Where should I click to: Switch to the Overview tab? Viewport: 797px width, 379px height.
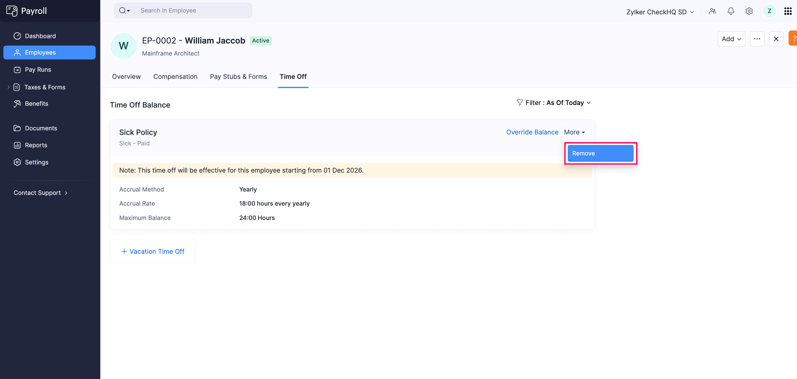tap(126, 77)
